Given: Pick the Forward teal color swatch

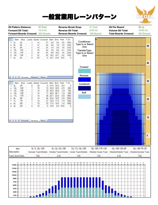Looking at the screenshot, I should [84, 71].
